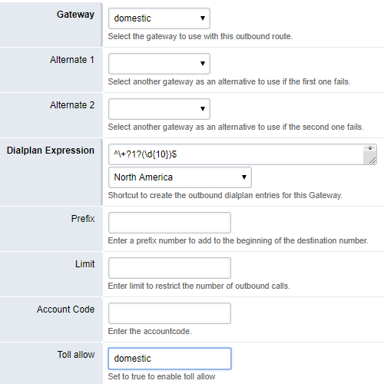Open the Gateway dropdown showing domestic
Viewport: 384px width, 384px height.
coord(159,18)
